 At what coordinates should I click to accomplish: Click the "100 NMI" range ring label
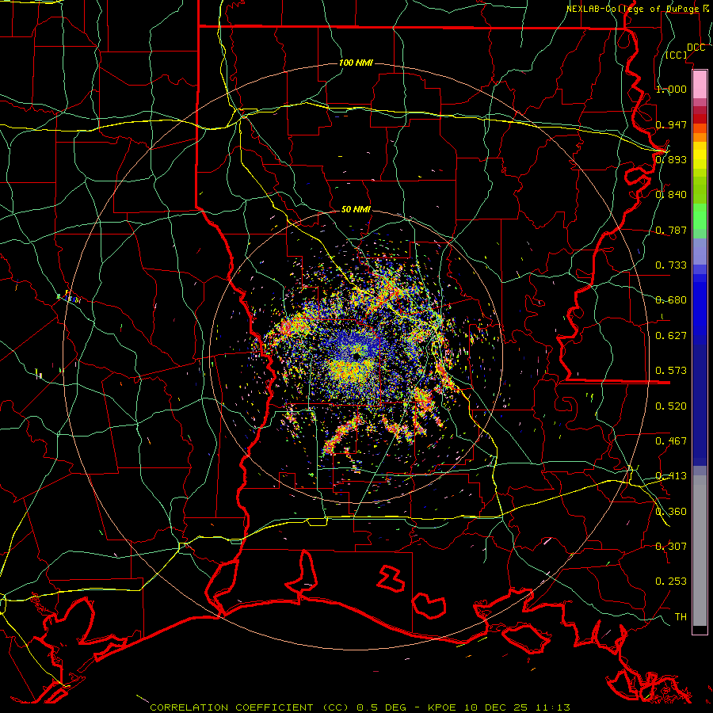point(356,63)
